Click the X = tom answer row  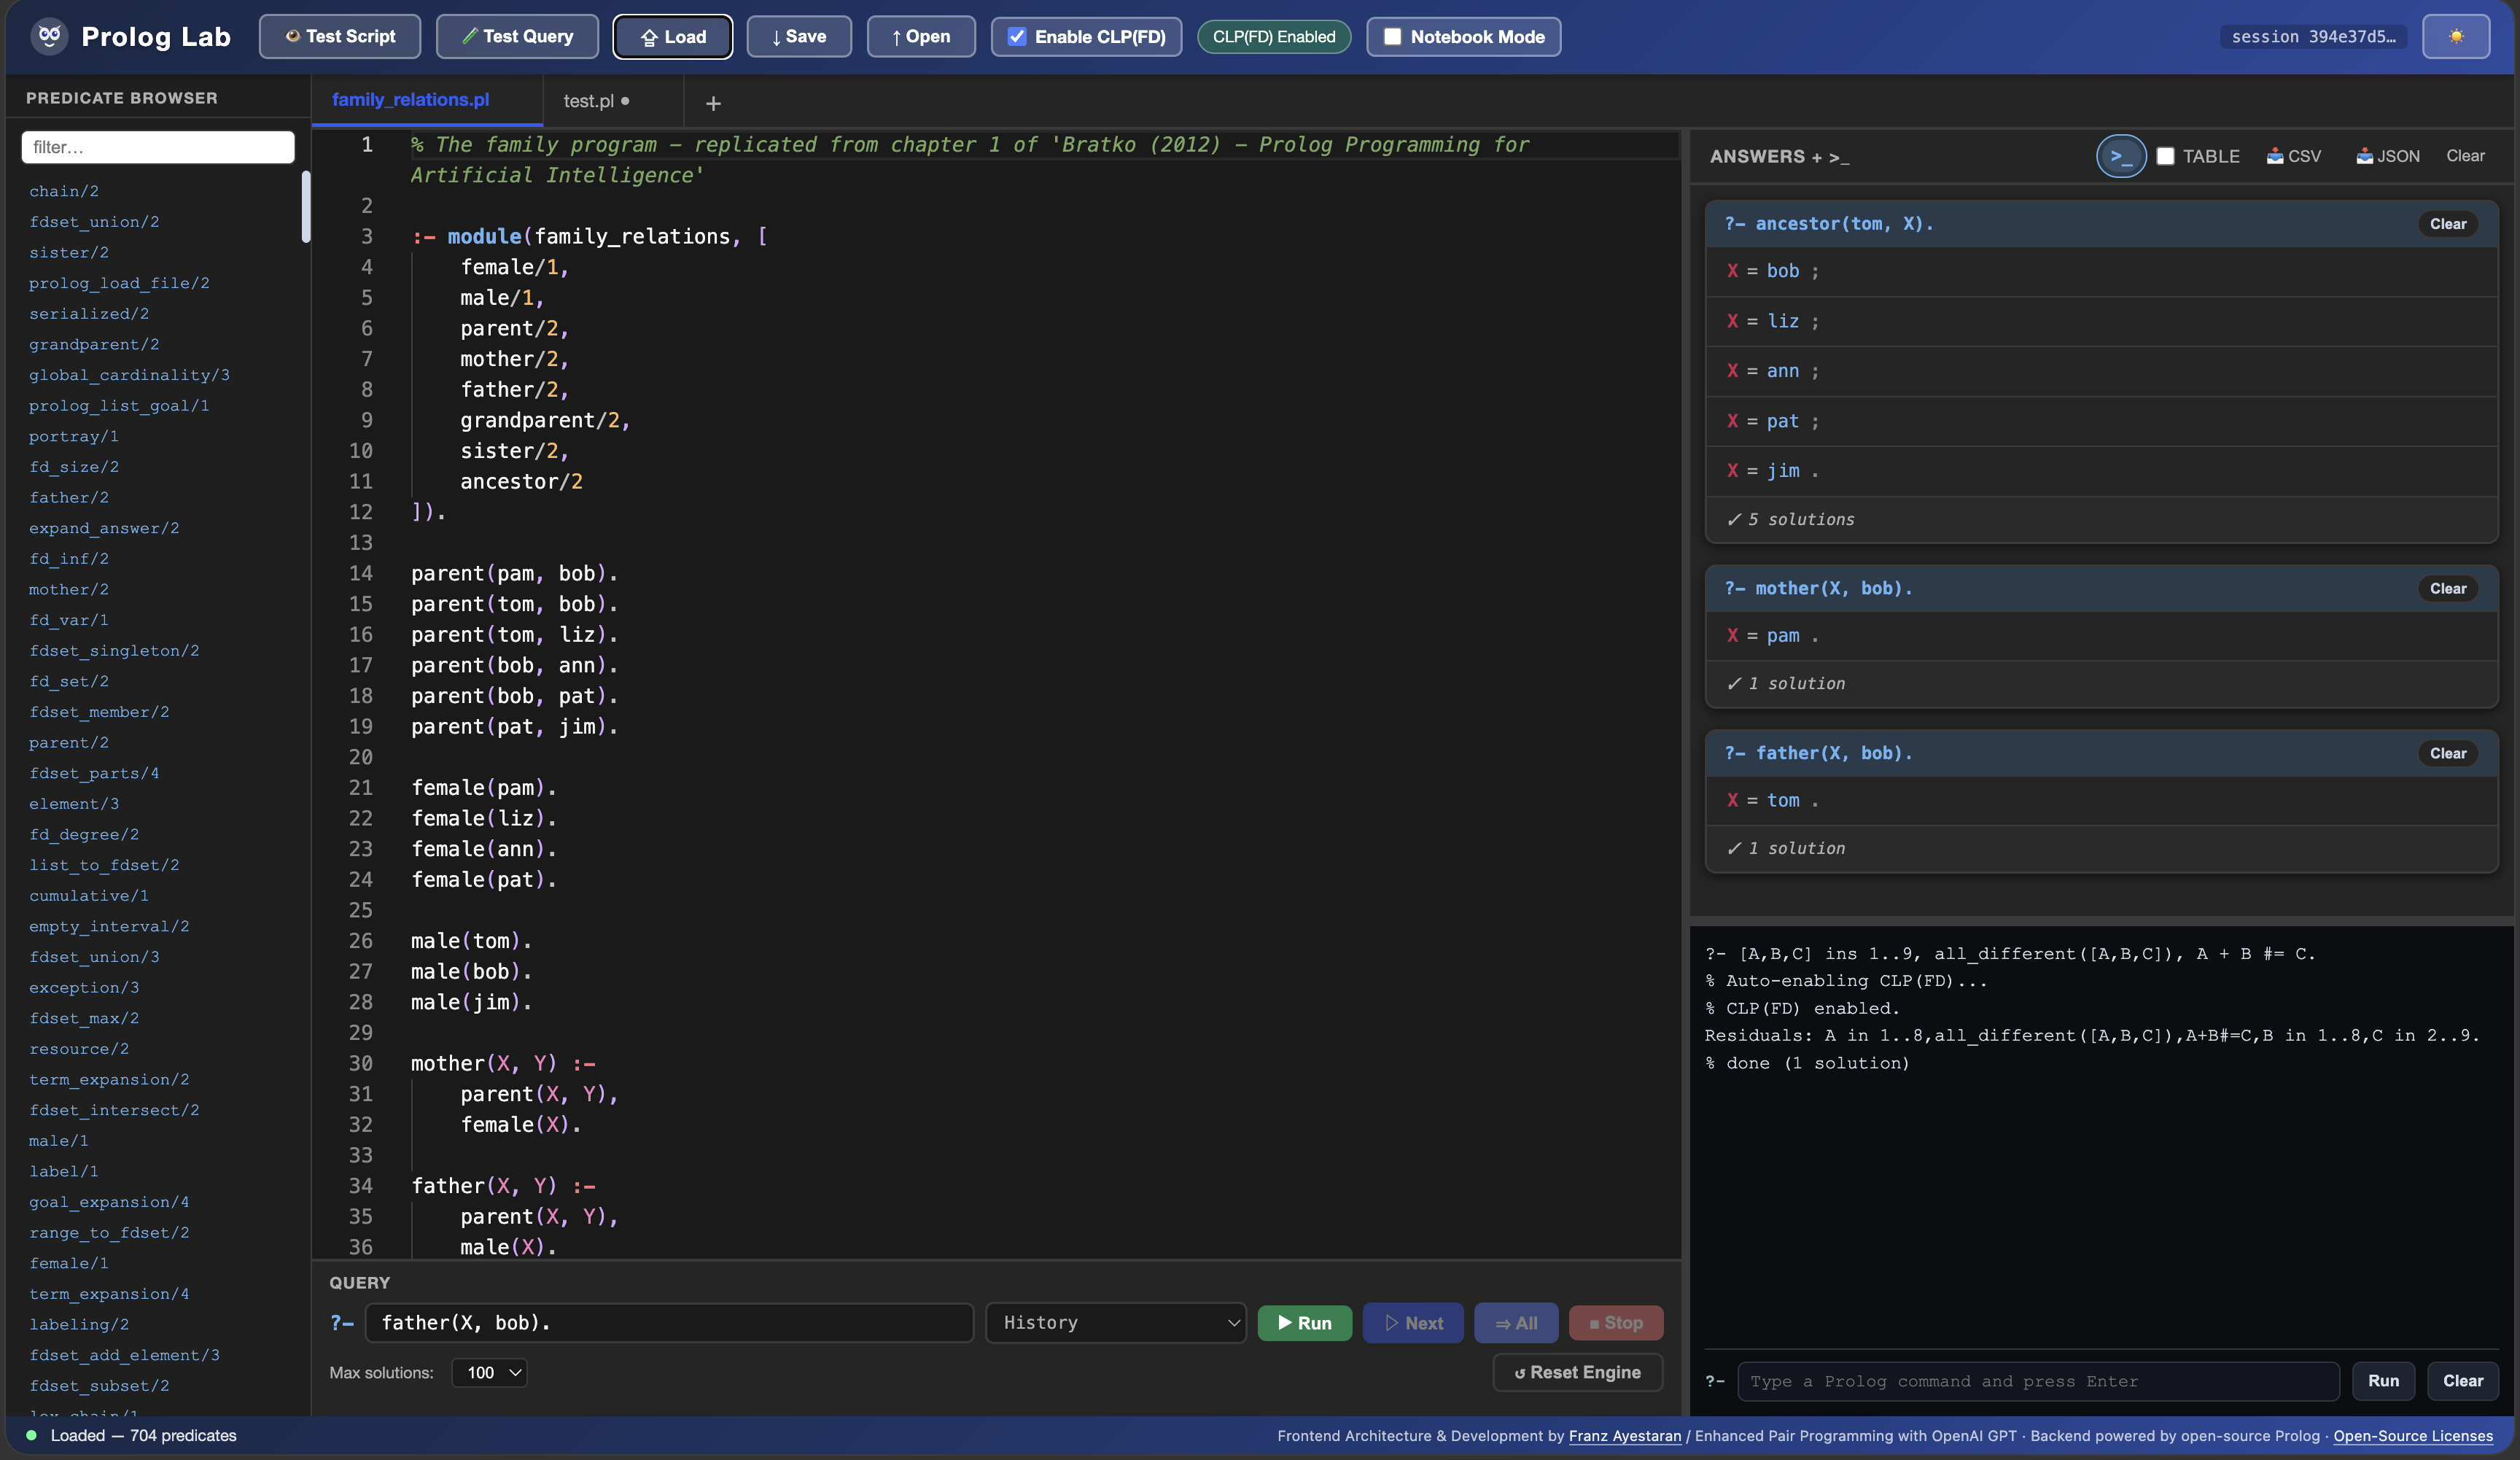2101,800
